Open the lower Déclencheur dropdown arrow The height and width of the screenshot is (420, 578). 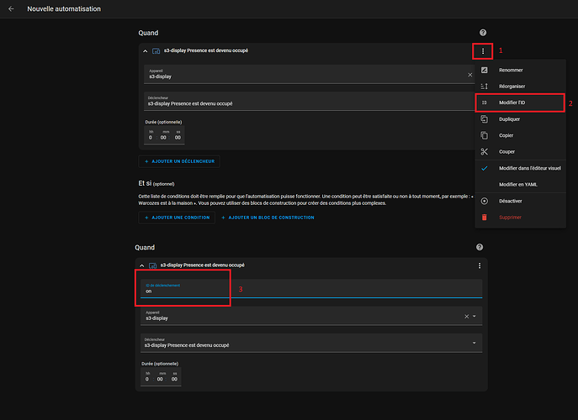pyautogui.click(x=475, y=342)
